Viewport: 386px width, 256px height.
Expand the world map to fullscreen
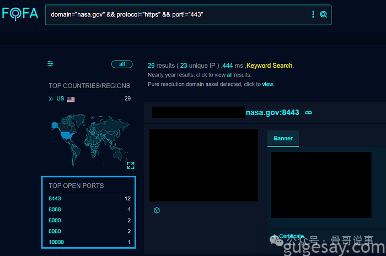point(131,165)
